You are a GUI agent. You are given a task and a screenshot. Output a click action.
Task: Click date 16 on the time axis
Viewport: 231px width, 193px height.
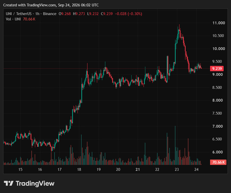pyautogui.click(x=40, y=170)
